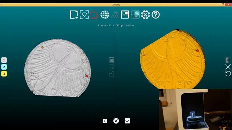This screenshot has width=232, height=130.
Task: Click orange marker on yellow coin left edge
Action: (144, 55)
